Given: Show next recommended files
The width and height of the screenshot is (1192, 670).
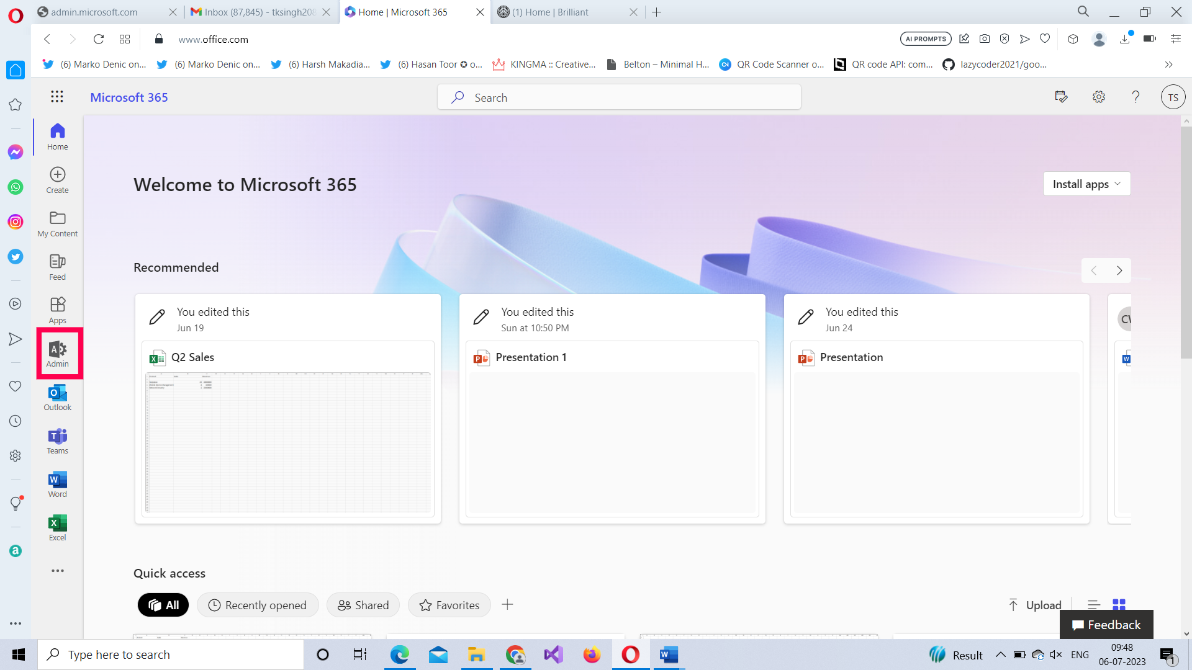Looking at the screenshot, I should (1119, 270).
